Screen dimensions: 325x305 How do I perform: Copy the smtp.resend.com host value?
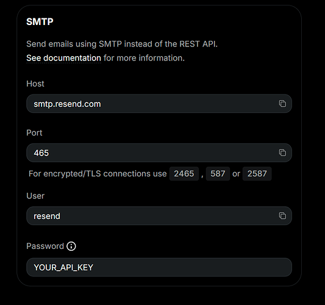[282, 103]
